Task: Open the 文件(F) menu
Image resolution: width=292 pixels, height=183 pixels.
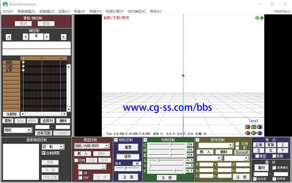Action: click(8, 11)
